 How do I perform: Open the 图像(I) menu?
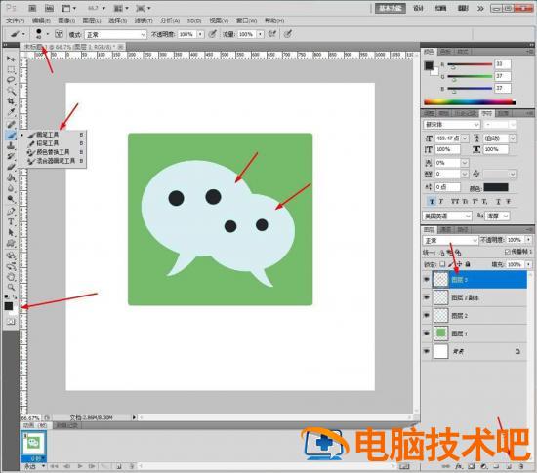tap(66, 20)
